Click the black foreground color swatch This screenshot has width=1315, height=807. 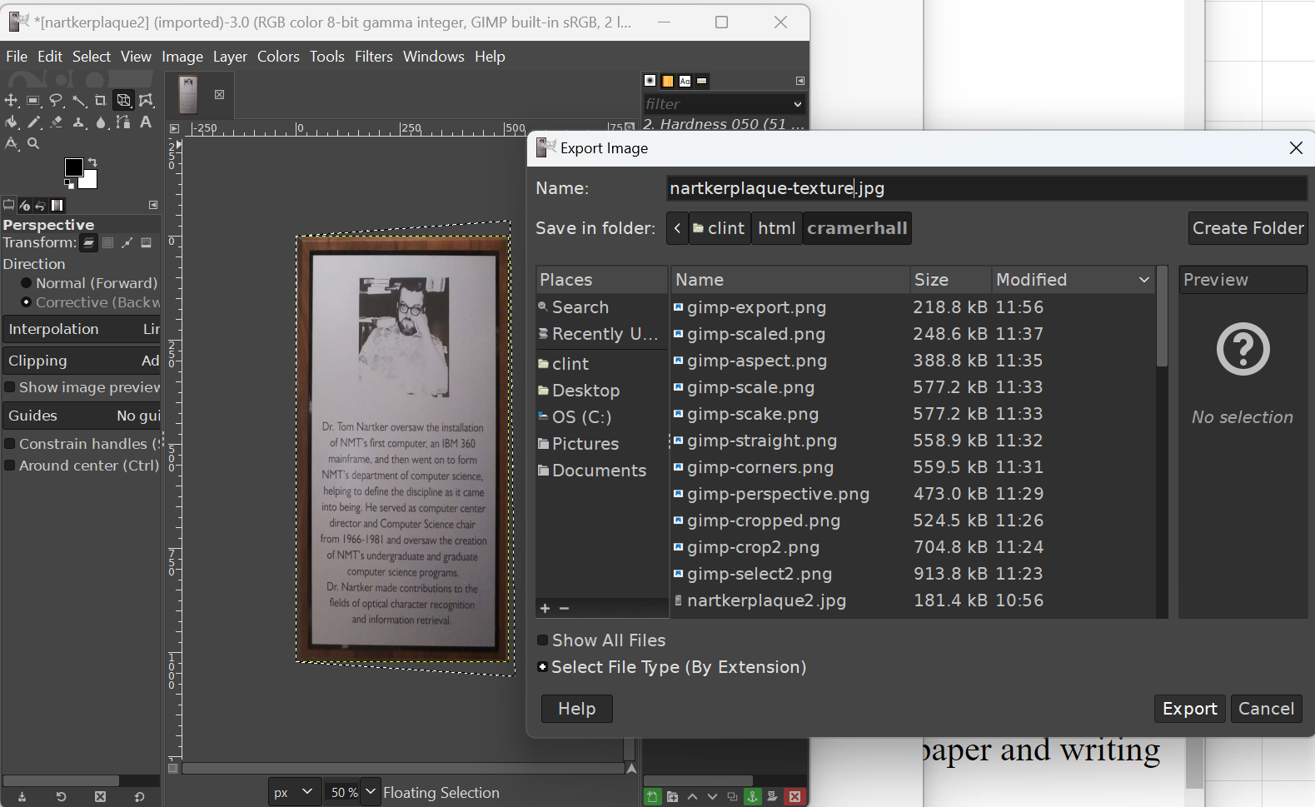coord(73,167)
